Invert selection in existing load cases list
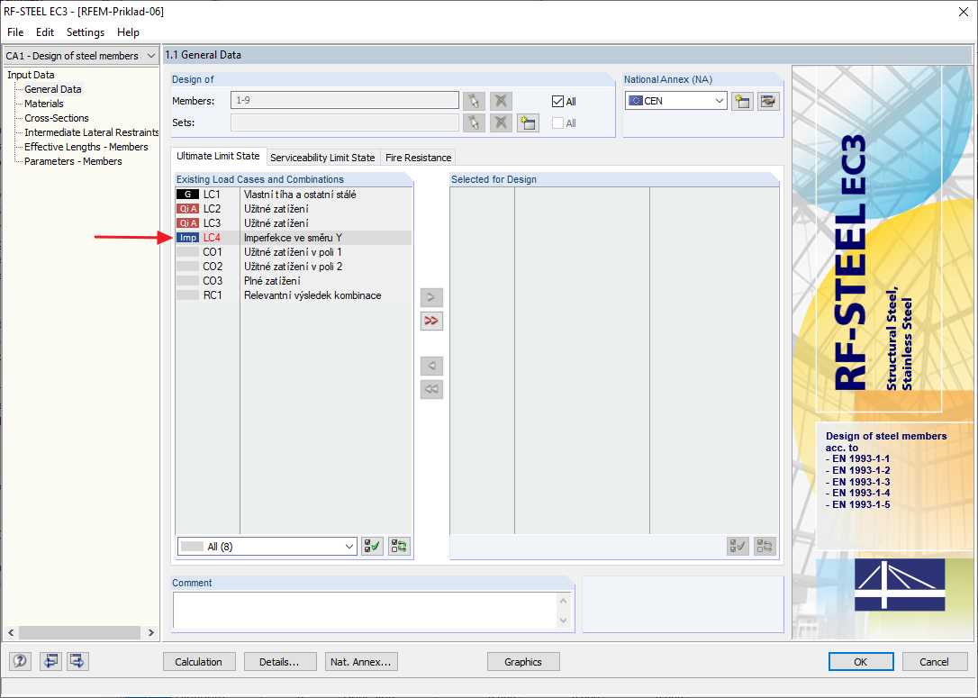This screenshot has height=698, width=978. [399, 547]
